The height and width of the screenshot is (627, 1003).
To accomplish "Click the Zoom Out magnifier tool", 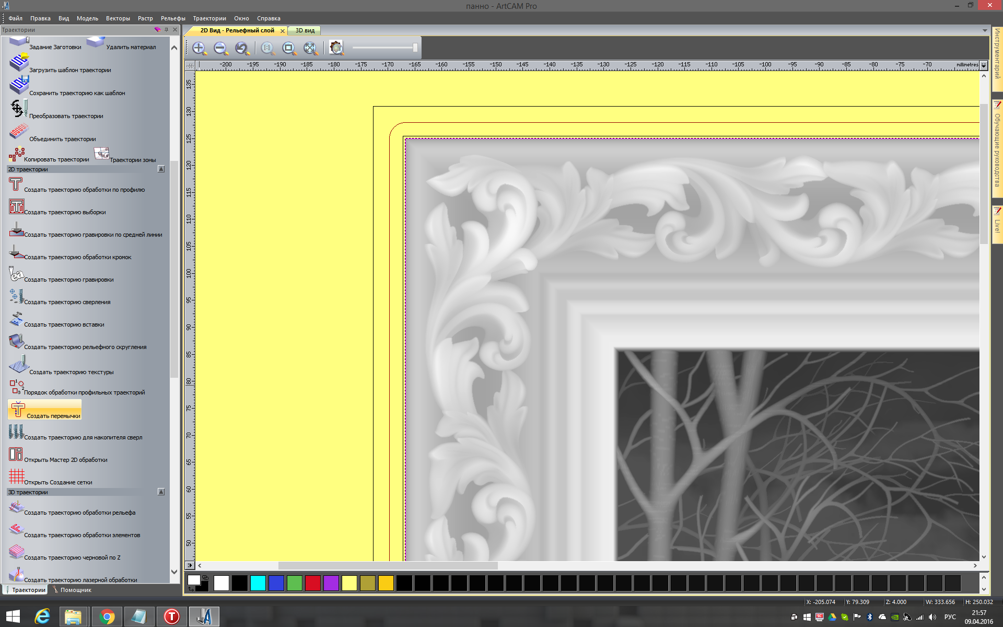I will [220, 49].
